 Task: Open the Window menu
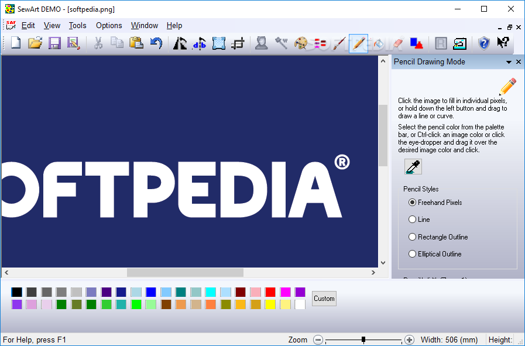(145, 25)
